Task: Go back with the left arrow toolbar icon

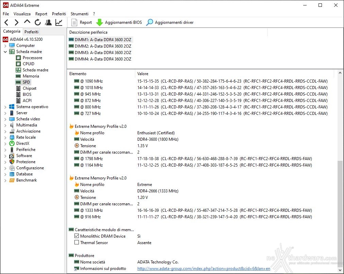Action: pyautogui.click(x=6, y=22)
